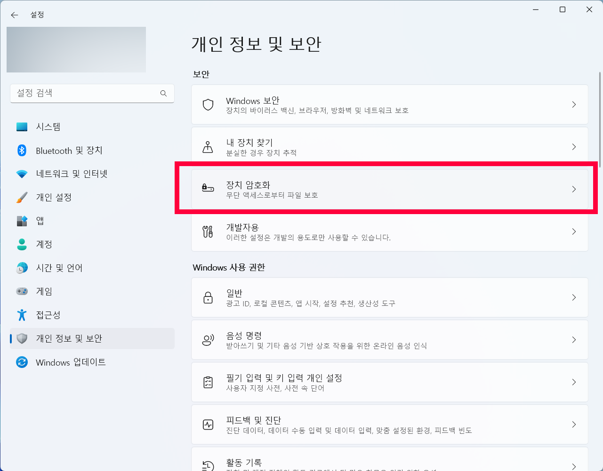The height and width of the screenshot is (471, 603).
Task: Click the 시스템 monitor icon
Action: click(22, 127)
